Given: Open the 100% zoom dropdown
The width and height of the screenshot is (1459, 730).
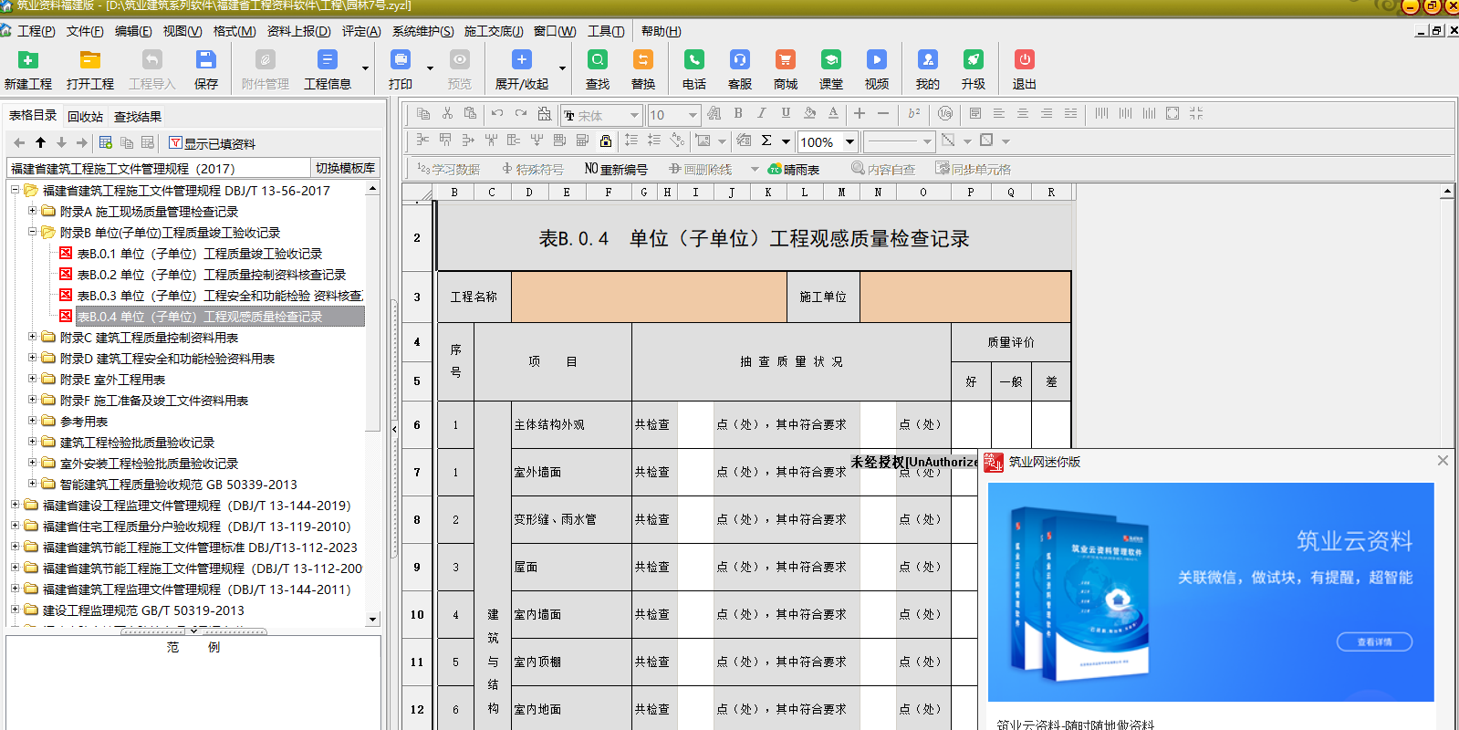Looking at the screenshot, I should point(849,141).
